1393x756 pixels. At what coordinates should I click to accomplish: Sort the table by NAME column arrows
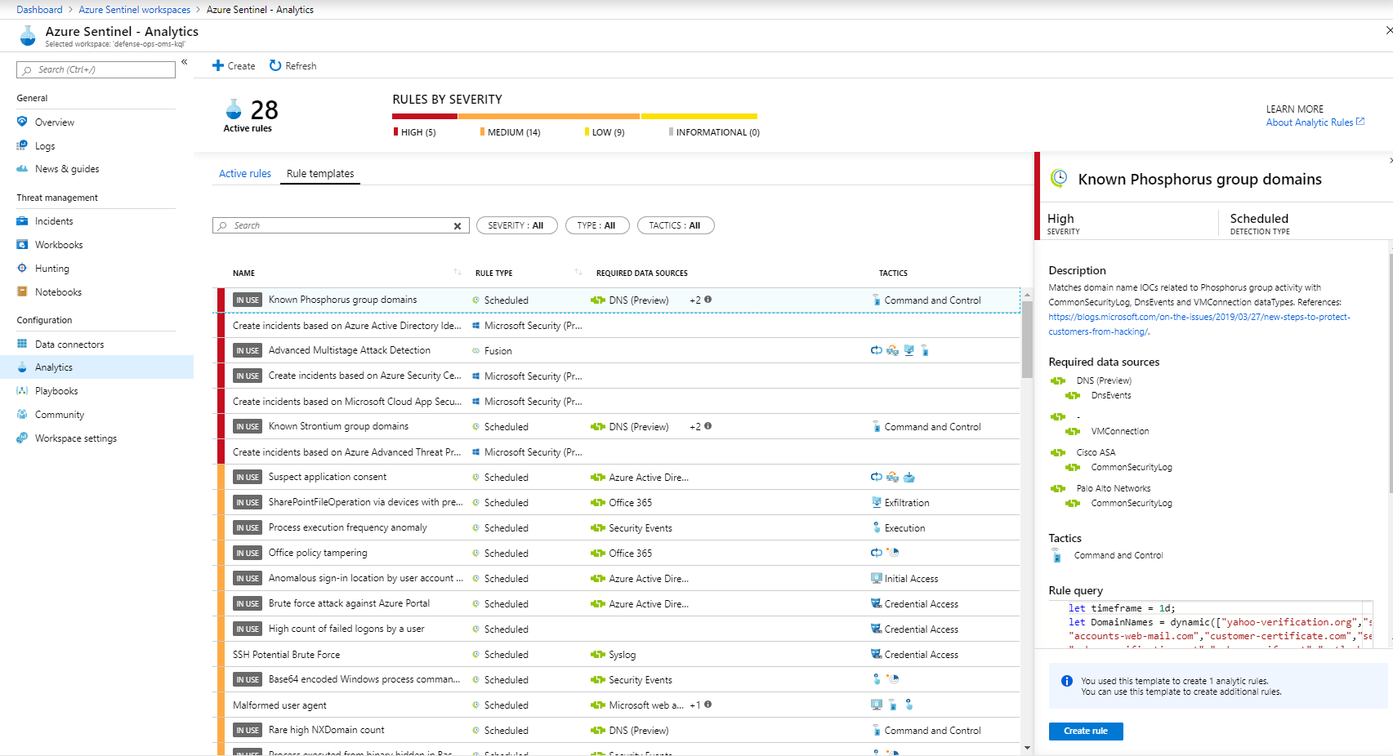[x=457, y=273]
